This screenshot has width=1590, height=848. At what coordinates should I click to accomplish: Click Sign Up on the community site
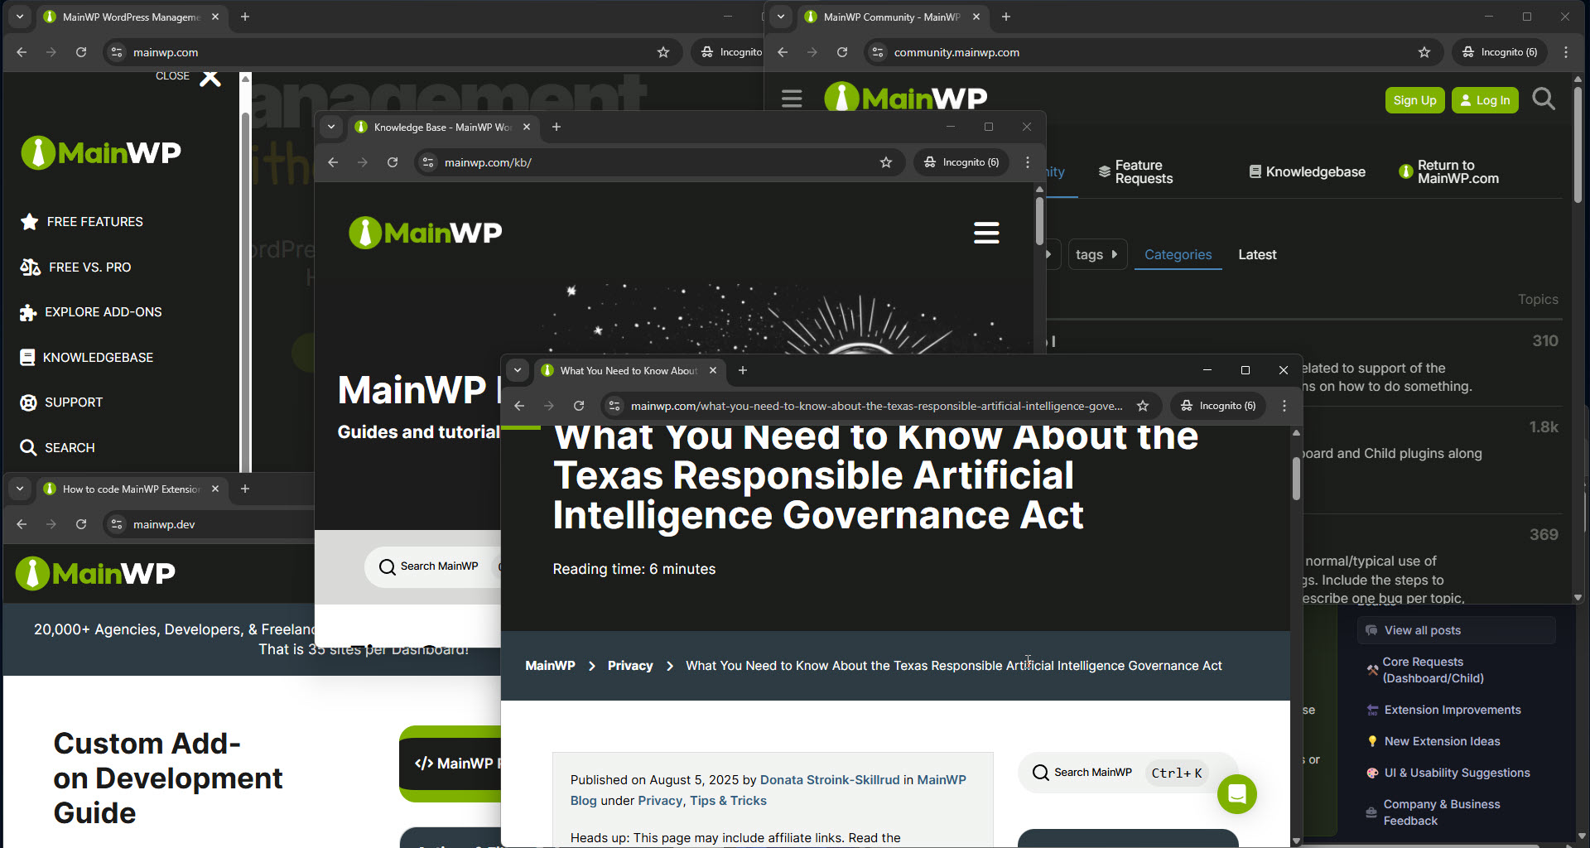pyautogui.click(x=1414, y=100)
